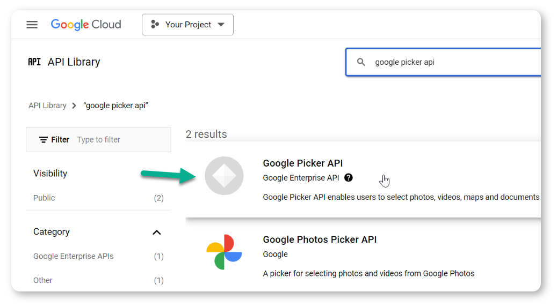557x307 pixels.
Task: Click the project dropdown arrow
Action: click(x=221, y=25)
